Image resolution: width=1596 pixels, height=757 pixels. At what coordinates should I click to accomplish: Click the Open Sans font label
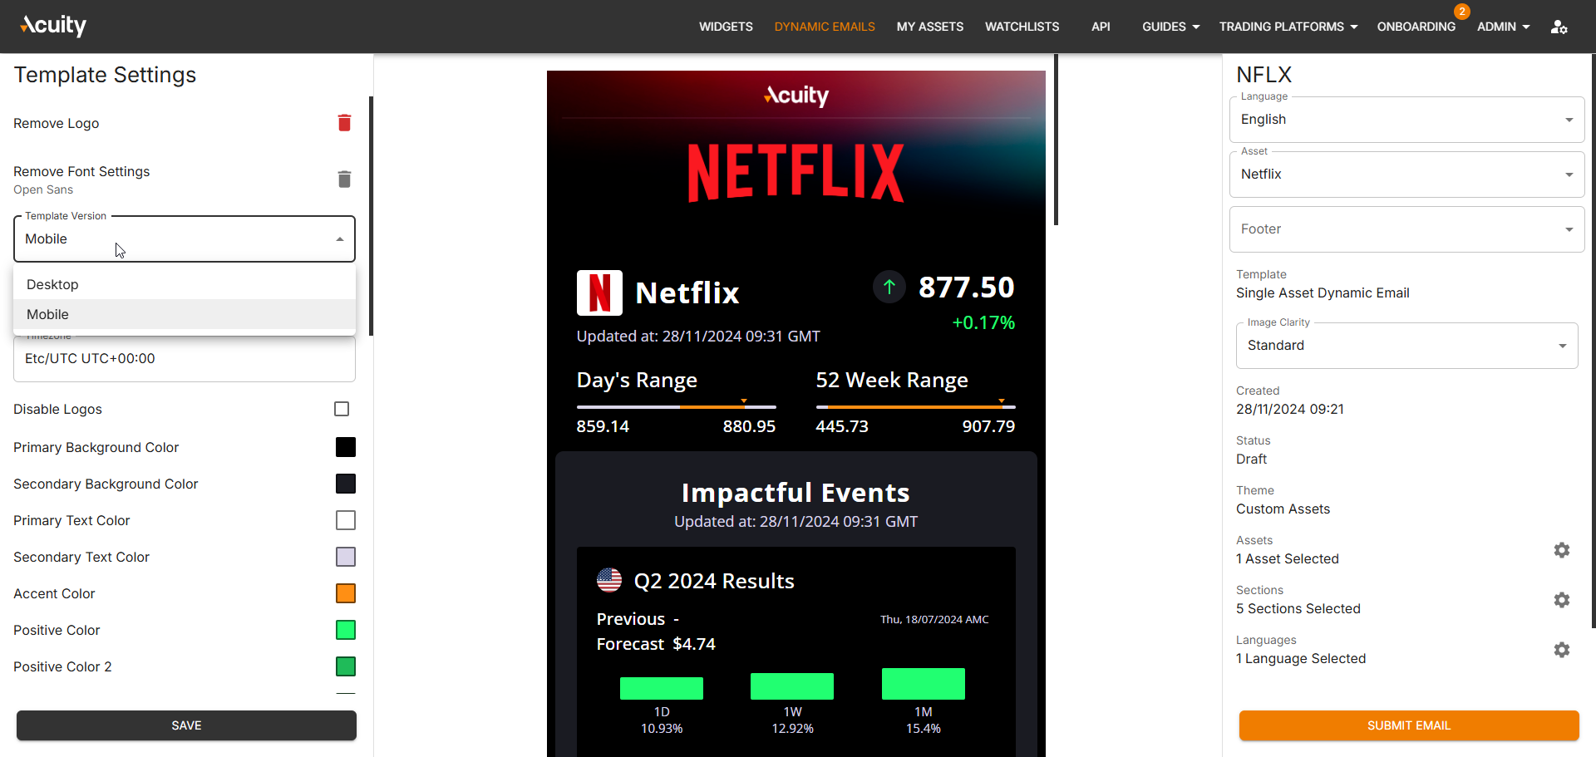(43, 189)
